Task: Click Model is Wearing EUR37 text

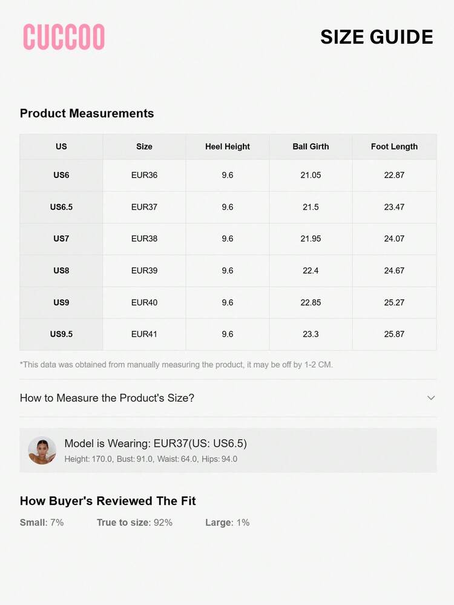Action: click(156, 443)
